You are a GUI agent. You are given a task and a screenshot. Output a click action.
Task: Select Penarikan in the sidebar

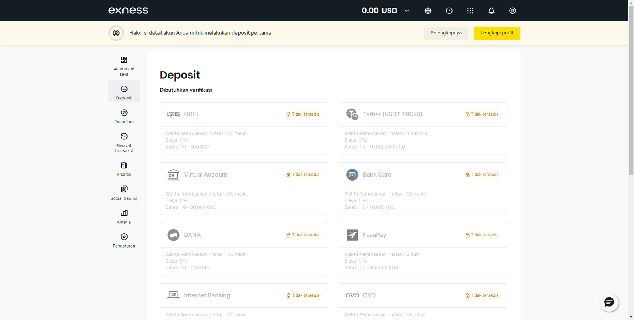(124, 116)
